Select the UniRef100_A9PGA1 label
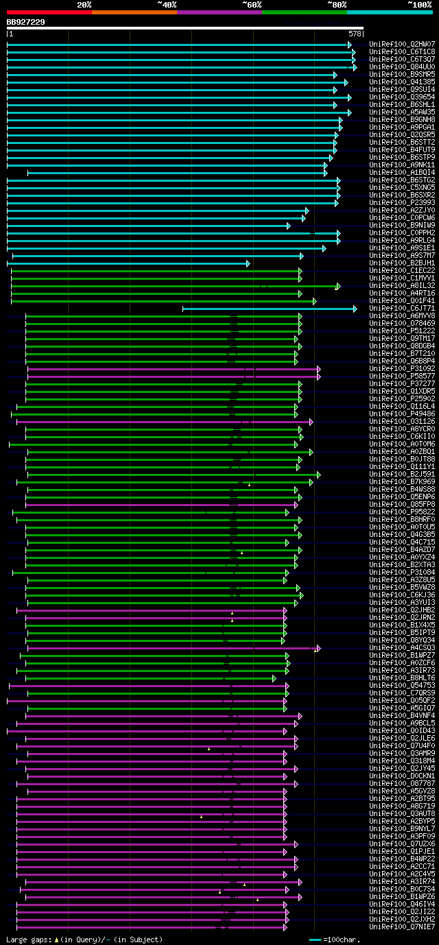439x945 pixels. click(402, 127)
